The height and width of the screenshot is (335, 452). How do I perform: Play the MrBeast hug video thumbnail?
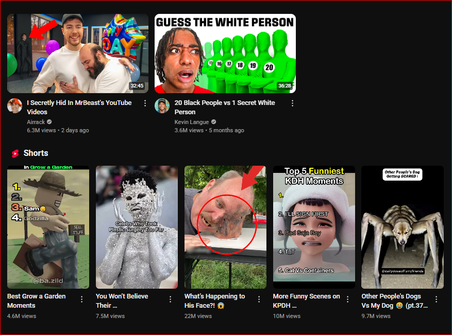78,54
